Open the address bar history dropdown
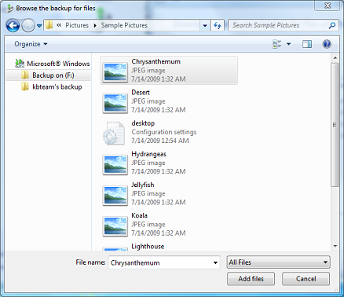 click(x=205, y=26)
